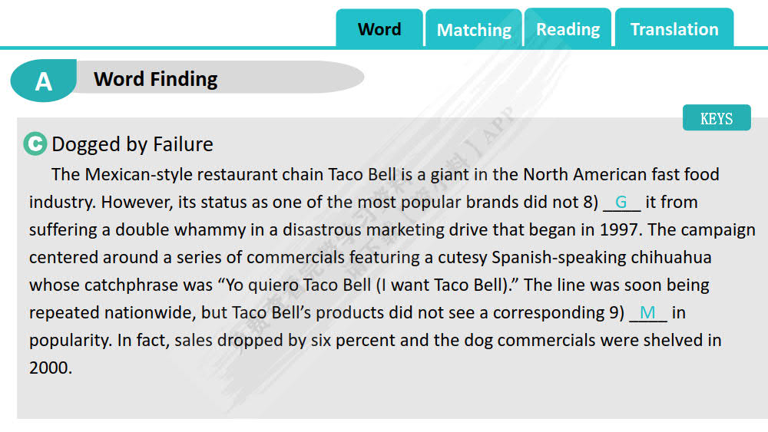Screen dimensions: 768x432
Task: Click the green C circle icon
Action: click(x=35, y=143)
